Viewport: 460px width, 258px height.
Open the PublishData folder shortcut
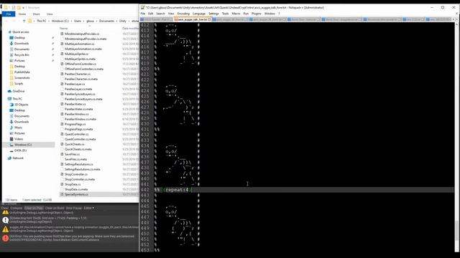point(22,72)
